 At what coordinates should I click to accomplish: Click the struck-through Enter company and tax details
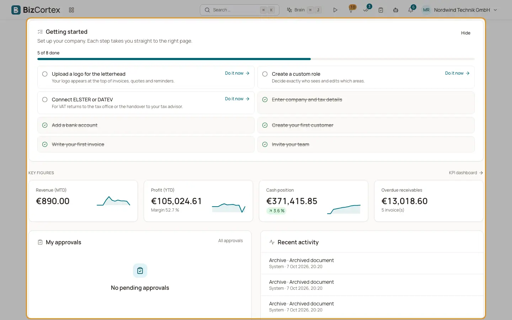coord(307,100)
